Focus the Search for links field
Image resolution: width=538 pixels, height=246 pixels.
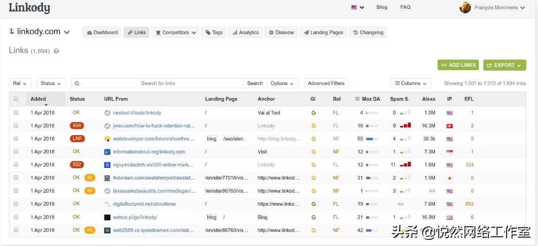(x=157, y=83)
